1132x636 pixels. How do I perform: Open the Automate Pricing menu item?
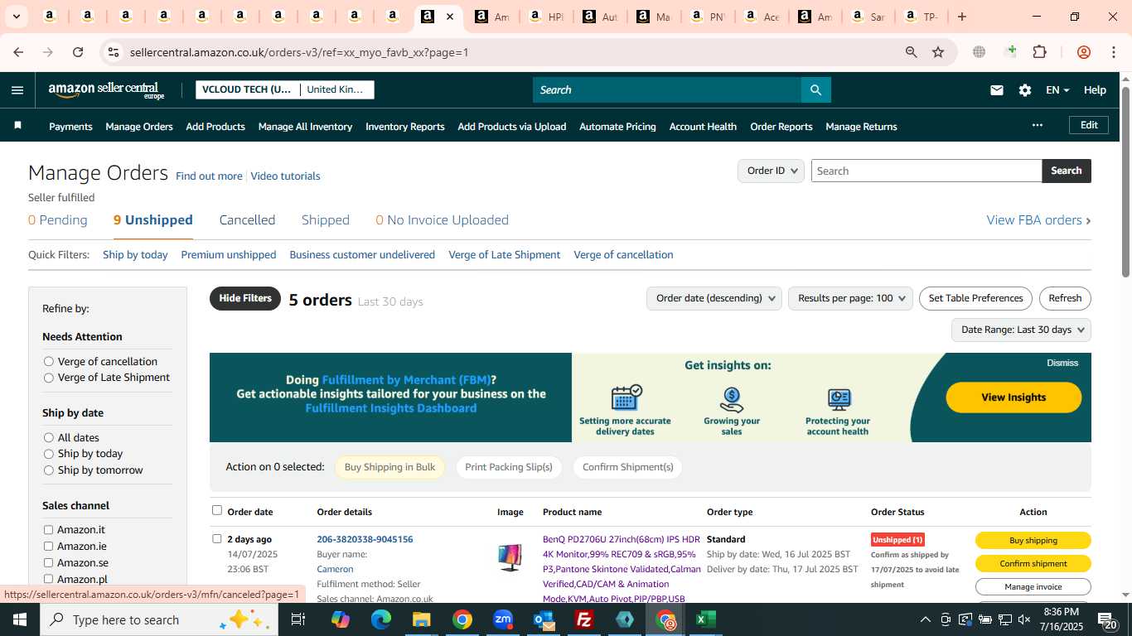coord(617,127)
